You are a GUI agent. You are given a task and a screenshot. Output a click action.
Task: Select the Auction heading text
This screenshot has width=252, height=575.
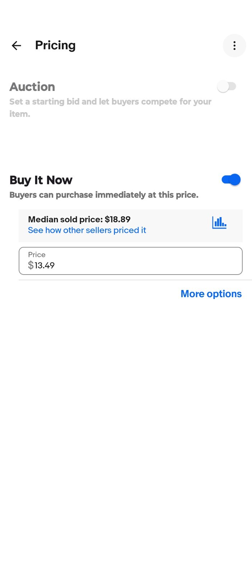coord(32,87)
